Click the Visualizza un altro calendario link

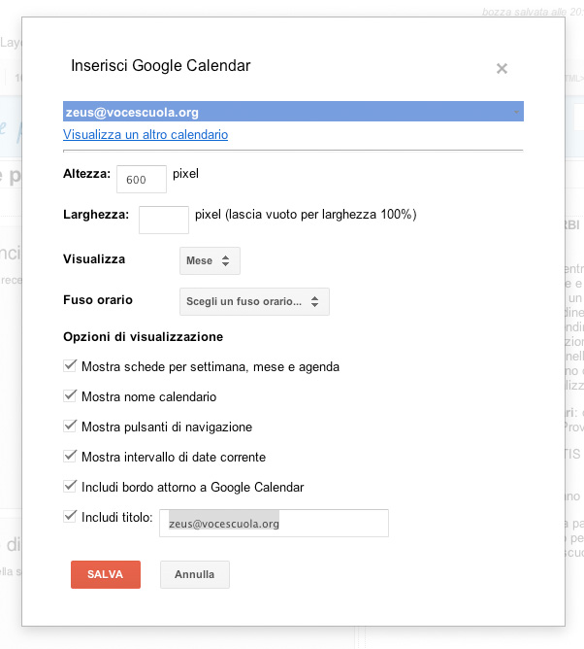click(x=146, y=135)
